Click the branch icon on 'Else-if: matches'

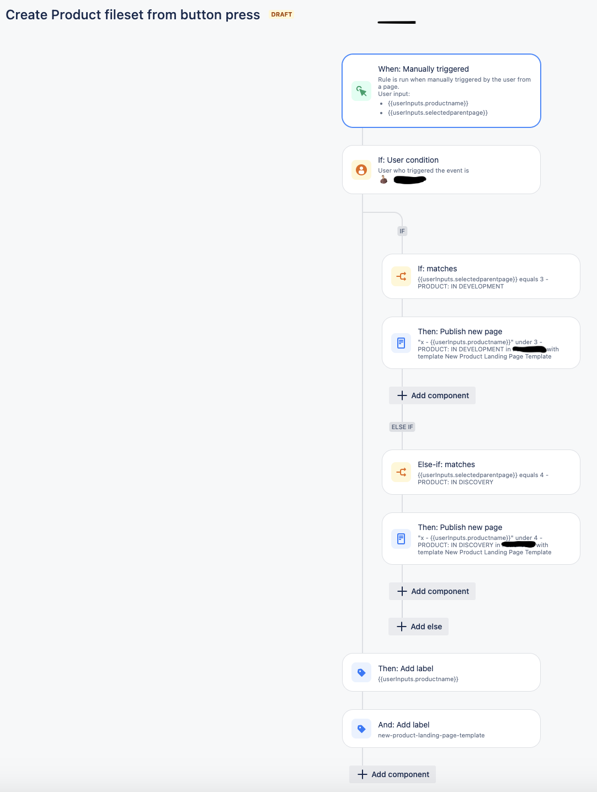(401, 472)
